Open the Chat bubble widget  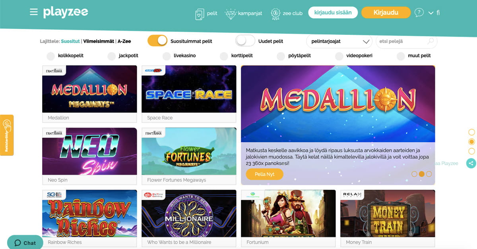25,243
